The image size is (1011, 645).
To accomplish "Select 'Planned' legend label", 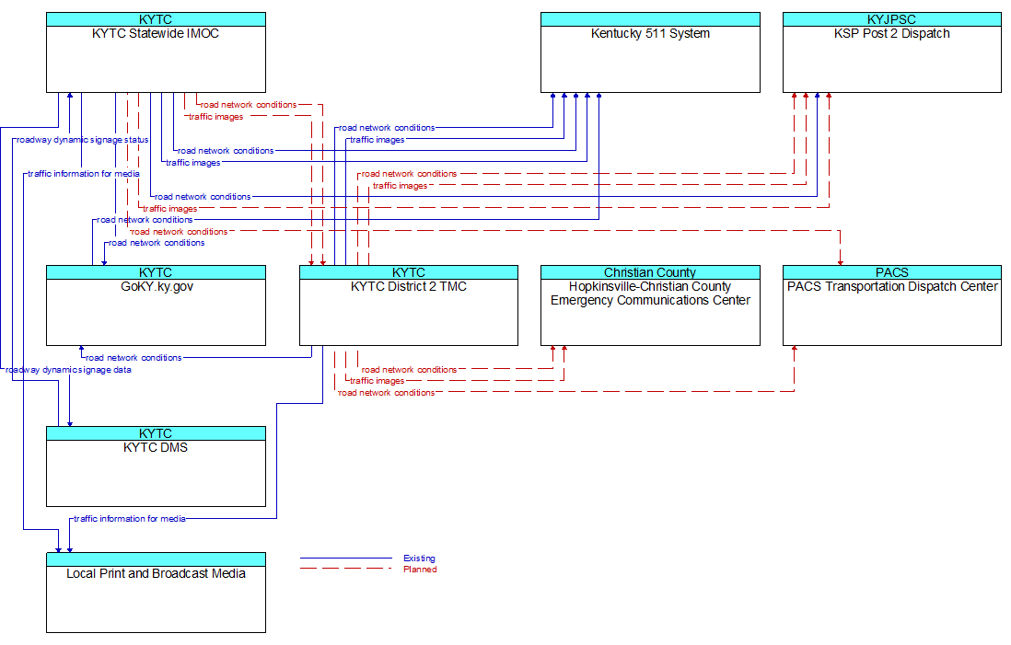I will click(x=420, y=570).
